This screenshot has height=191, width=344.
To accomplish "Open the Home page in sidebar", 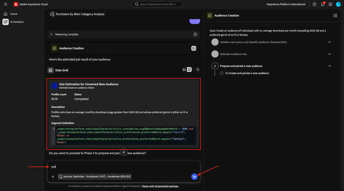I will tap(14, 14).
